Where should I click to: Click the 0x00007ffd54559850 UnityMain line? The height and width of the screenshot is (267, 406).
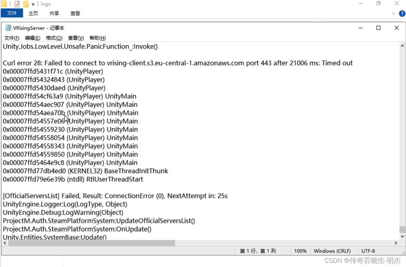70,154
